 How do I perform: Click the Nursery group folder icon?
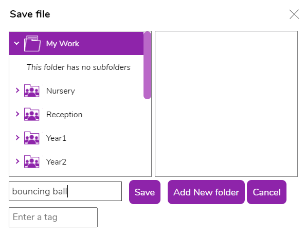[32, 91]
